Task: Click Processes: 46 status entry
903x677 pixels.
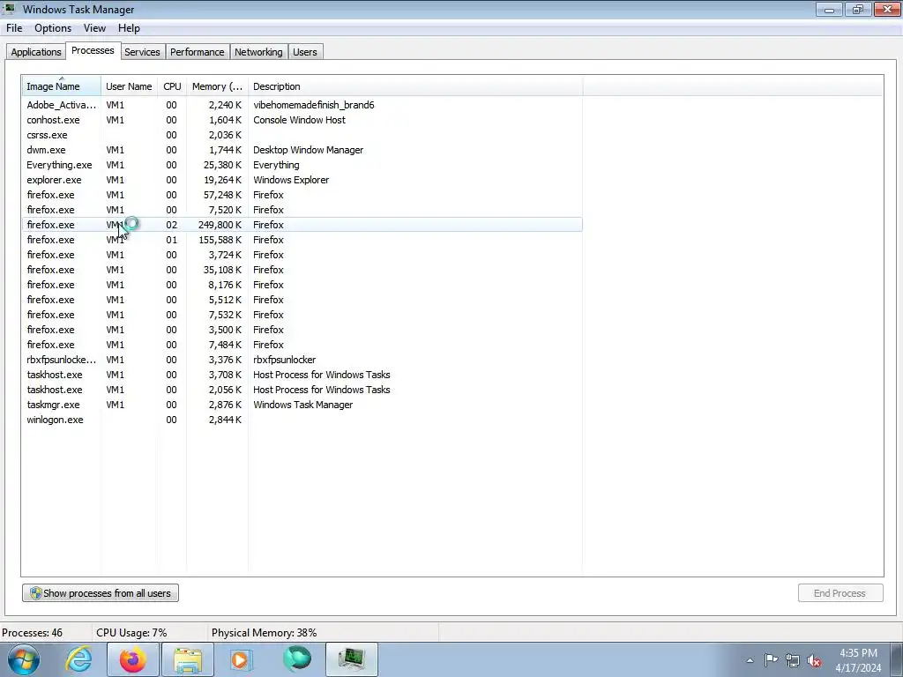Action: point(33,632)
